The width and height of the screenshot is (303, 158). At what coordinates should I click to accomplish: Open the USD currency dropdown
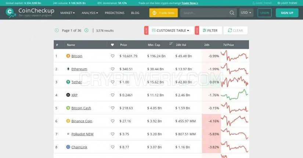246,12
